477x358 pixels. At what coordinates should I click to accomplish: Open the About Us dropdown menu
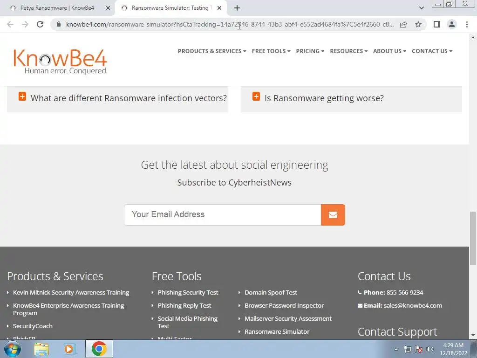point(389,51)
